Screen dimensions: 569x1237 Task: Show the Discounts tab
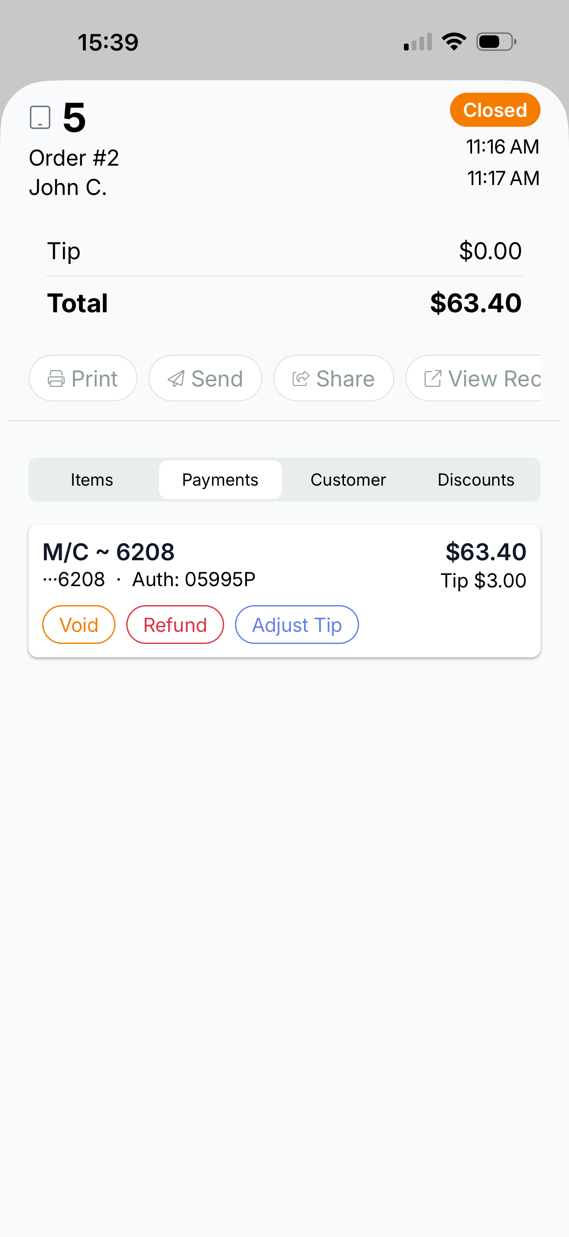475,480
